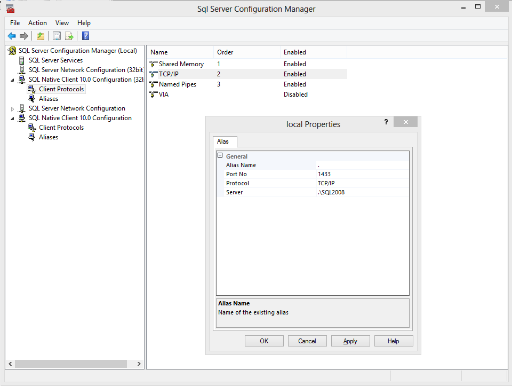Click the Protocol value TCP/IP in dialog
This screenshot has height=386, width=512.
click(326, 183)
